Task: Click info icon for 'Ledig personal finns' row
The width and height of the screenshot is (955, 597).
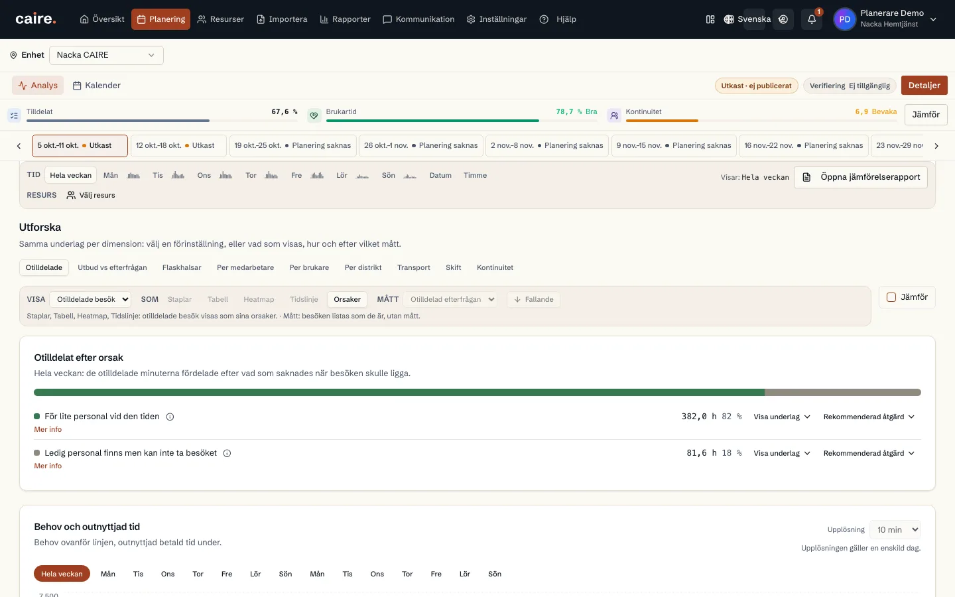Action: coord(227,453)
